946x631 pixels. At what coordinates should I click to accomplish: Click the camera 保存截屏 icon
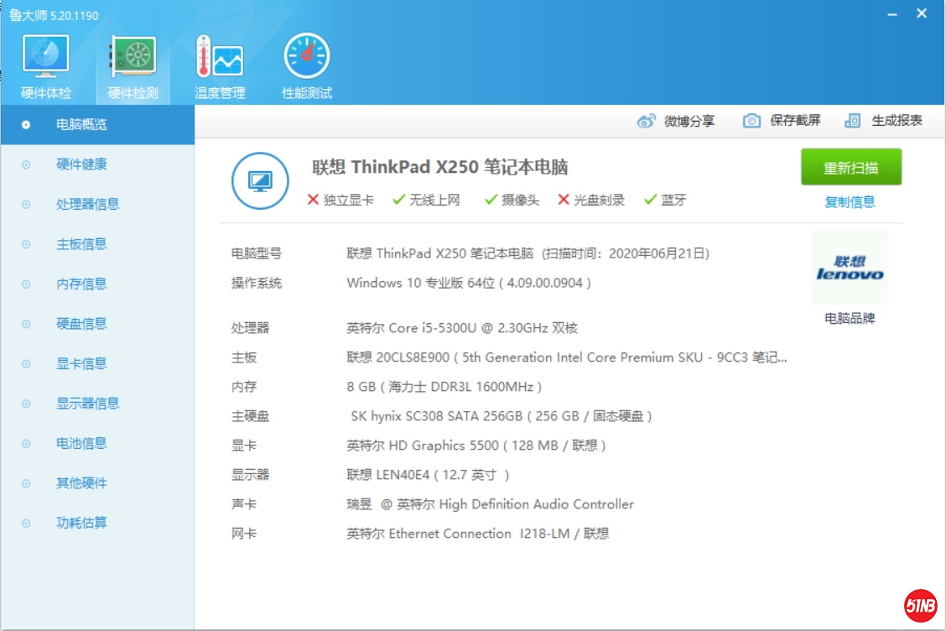click(751, 121)
